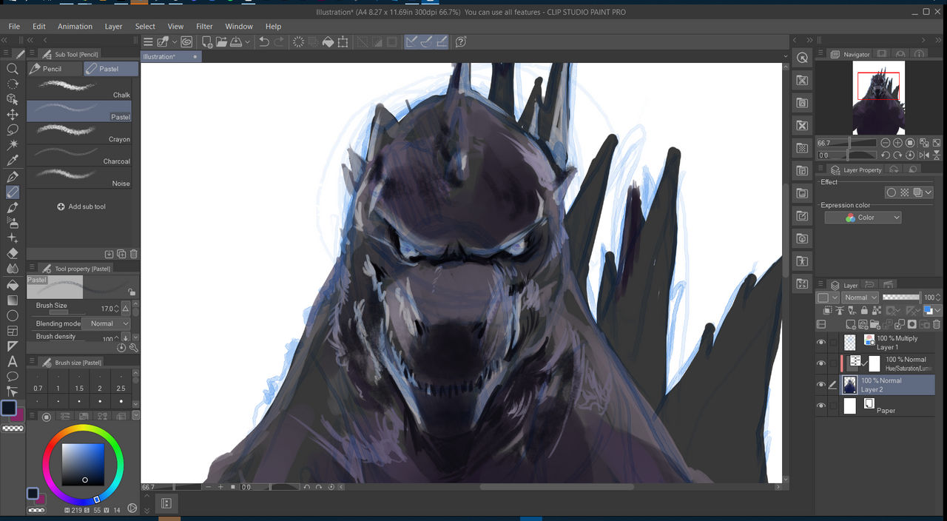Open the Expression color dropdown

click(x=863, y=218)
